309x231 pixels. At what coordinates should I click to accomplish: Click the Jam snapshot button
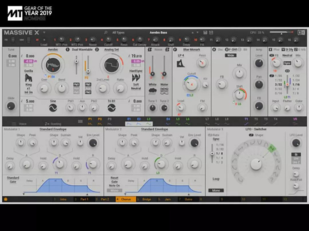[x=168, y=199]
